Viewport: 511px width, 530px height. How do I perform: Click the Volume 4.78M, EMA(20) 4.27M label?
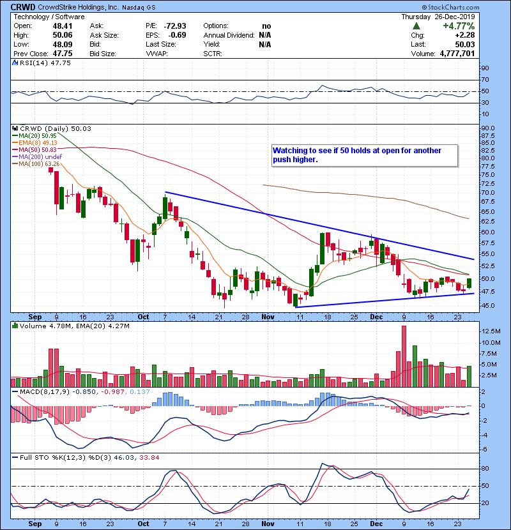pos(74,326)
